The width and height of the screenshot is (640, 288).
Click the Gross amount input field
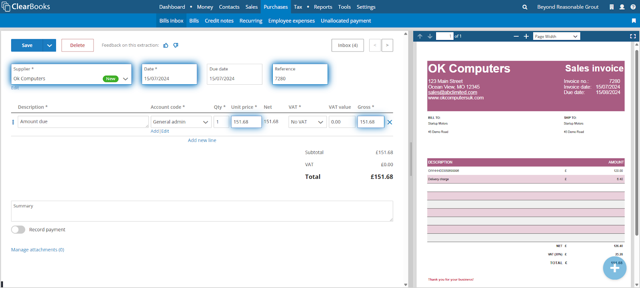371,122
